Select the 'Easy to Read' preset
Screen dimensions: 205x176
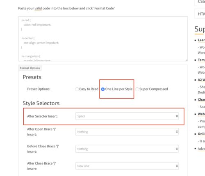pyautogui.click(x=77, y=89)
